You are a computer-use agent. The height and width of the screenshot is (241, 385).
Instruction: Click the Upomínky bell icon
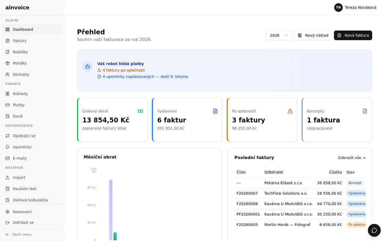(x=7, y=147)
